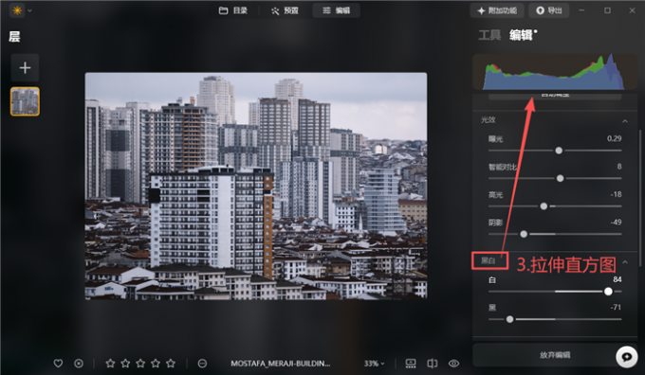Set rating to four stars
Screen dimensions: 645x375
coord(156,364)
